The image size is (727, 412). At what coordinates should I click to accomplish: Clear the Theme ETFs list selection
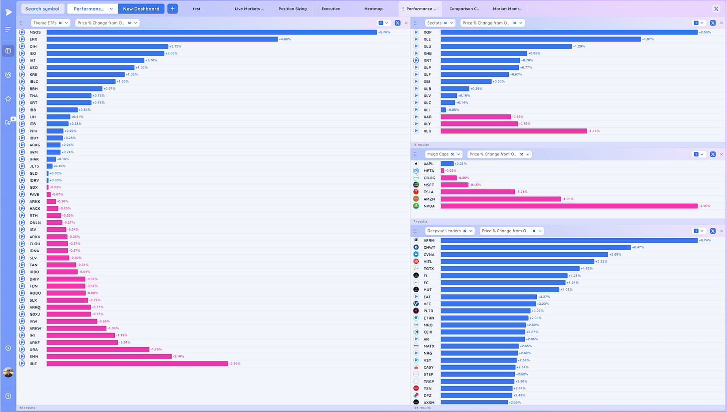60,23
